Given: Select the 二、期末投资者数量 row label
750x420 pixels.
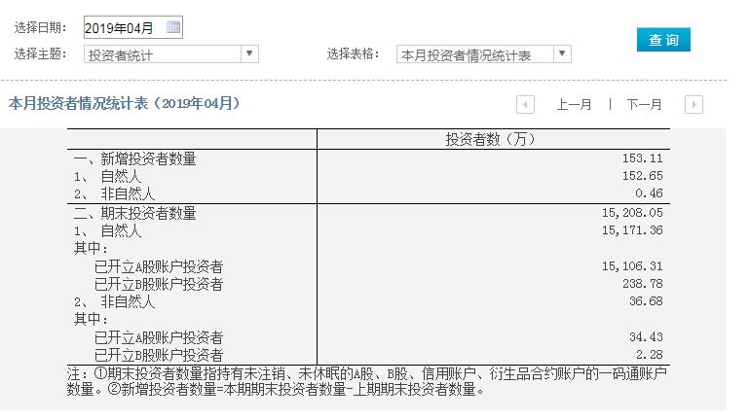Looking at the screenshot, I should coord(135,213).
